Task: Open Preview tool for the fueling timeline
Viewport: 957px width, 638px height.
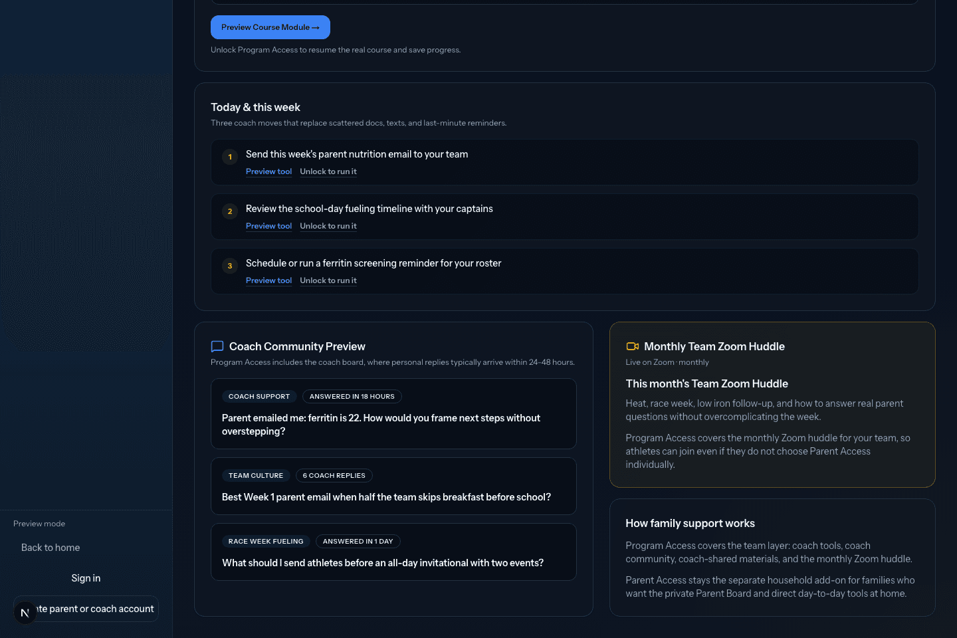Action: [x=268, y=225]
